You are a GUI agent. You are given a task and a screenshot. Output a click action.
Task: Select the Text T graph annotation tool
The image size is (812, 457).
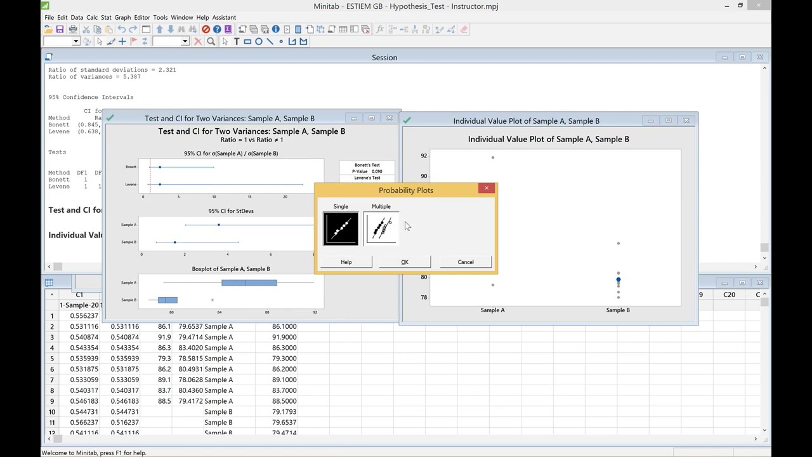(237, 41)
